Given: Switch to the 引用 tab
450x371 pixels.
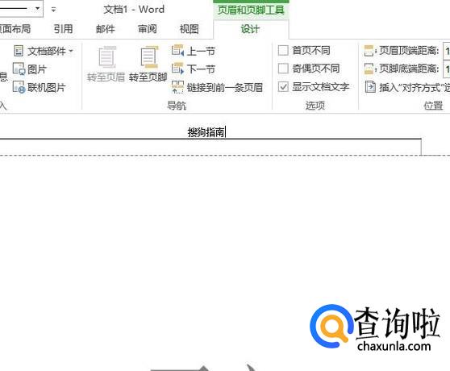Looking at the screenshot, I should (x=63, y=29).
